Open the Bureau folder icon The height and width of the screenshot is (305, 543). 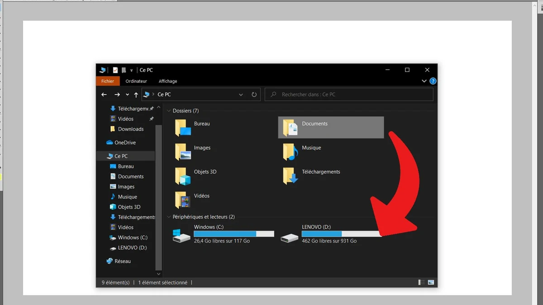pyautogui.click(x=183, y=128)
